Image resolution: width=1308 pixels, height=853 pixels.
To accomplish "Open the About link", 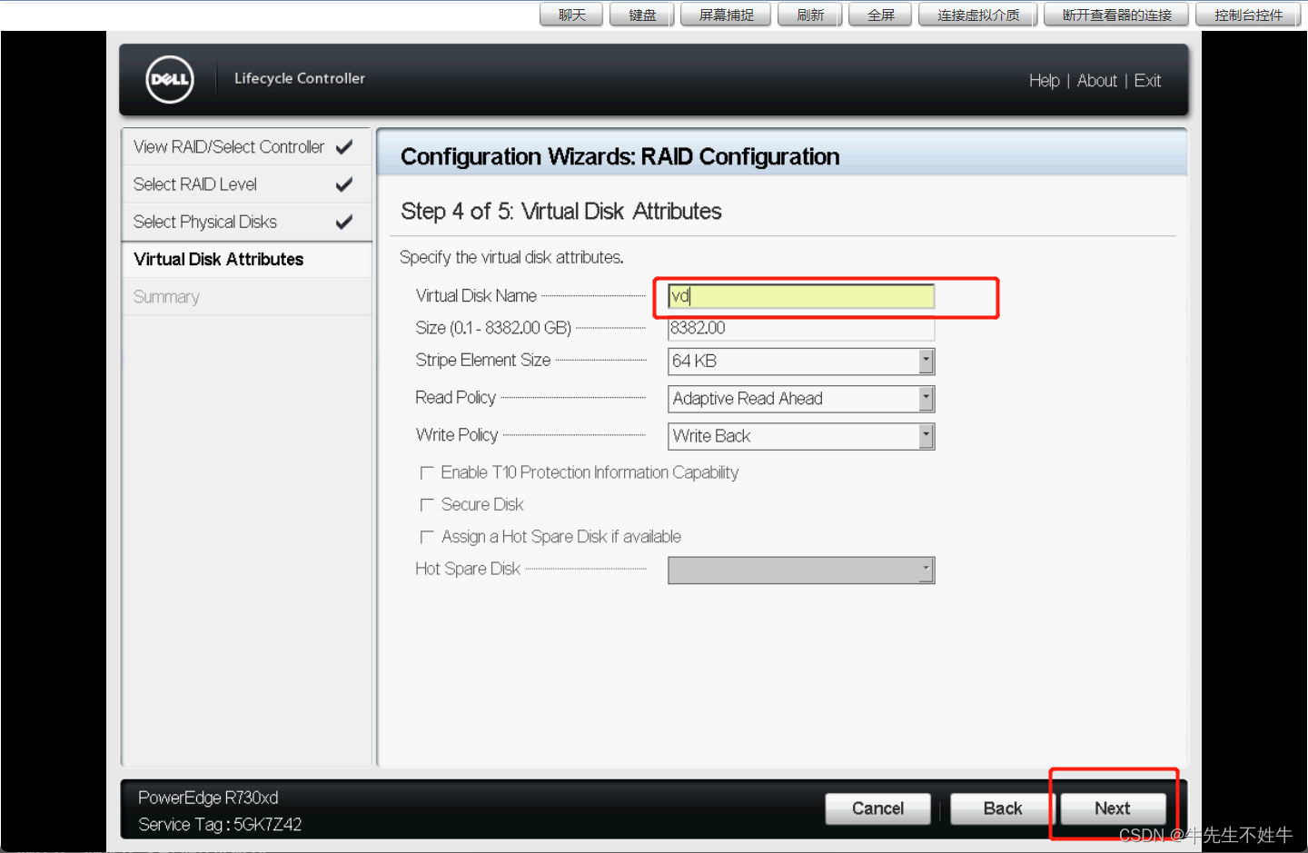I will coord(1096,81).
